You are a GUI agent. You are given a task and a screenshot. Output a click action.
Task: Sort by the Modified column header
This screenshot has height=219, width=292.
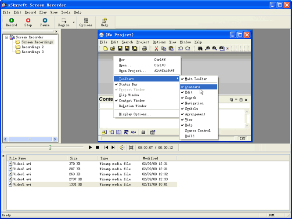click(x=158, y=158)
